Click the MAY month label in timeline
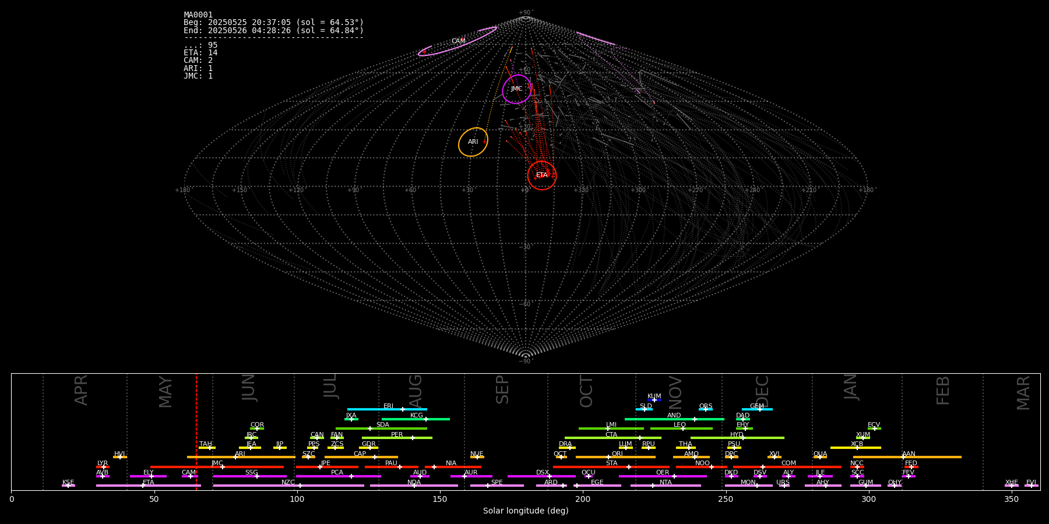The image size is (1049, 524). click(166, 392)
